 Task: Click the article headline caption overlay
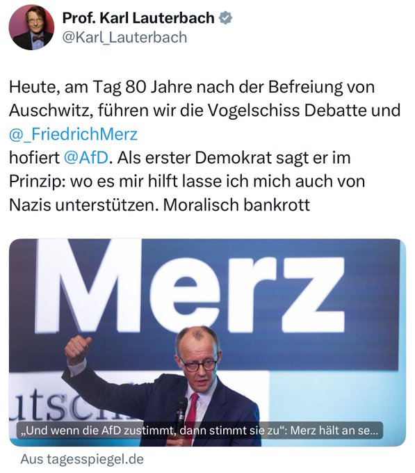pyautogui.click(x=200, y=430)
